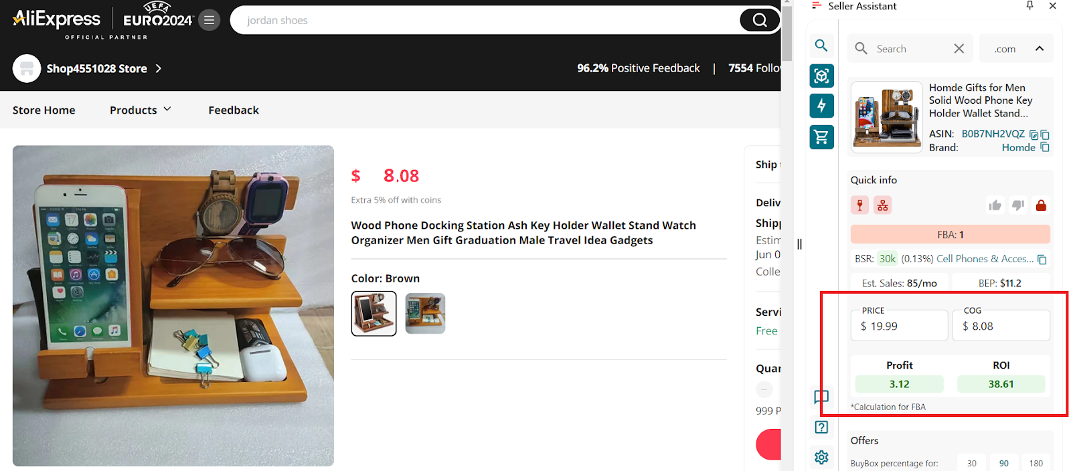Follow the Cell Phones & Accessories category link
This screenshot has height=471, width=1071.
click(986, 258)
